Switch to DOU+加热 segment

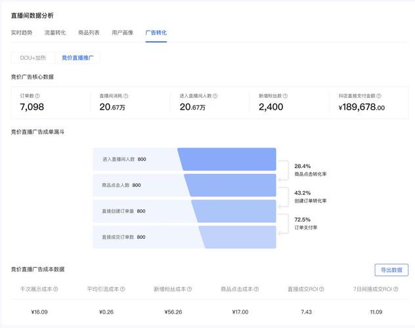pyautogui.click(x=33, y=58)
